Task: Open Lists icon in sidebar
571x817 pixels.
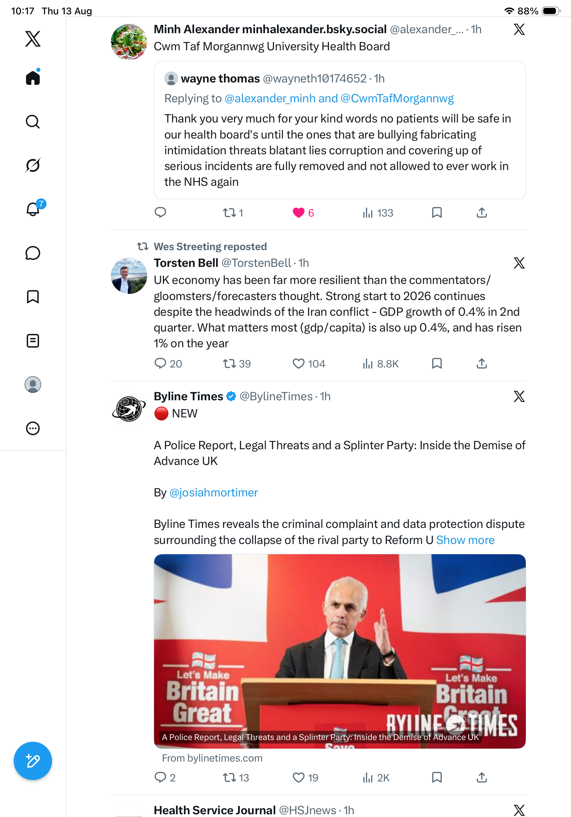Action: [33, 340]
